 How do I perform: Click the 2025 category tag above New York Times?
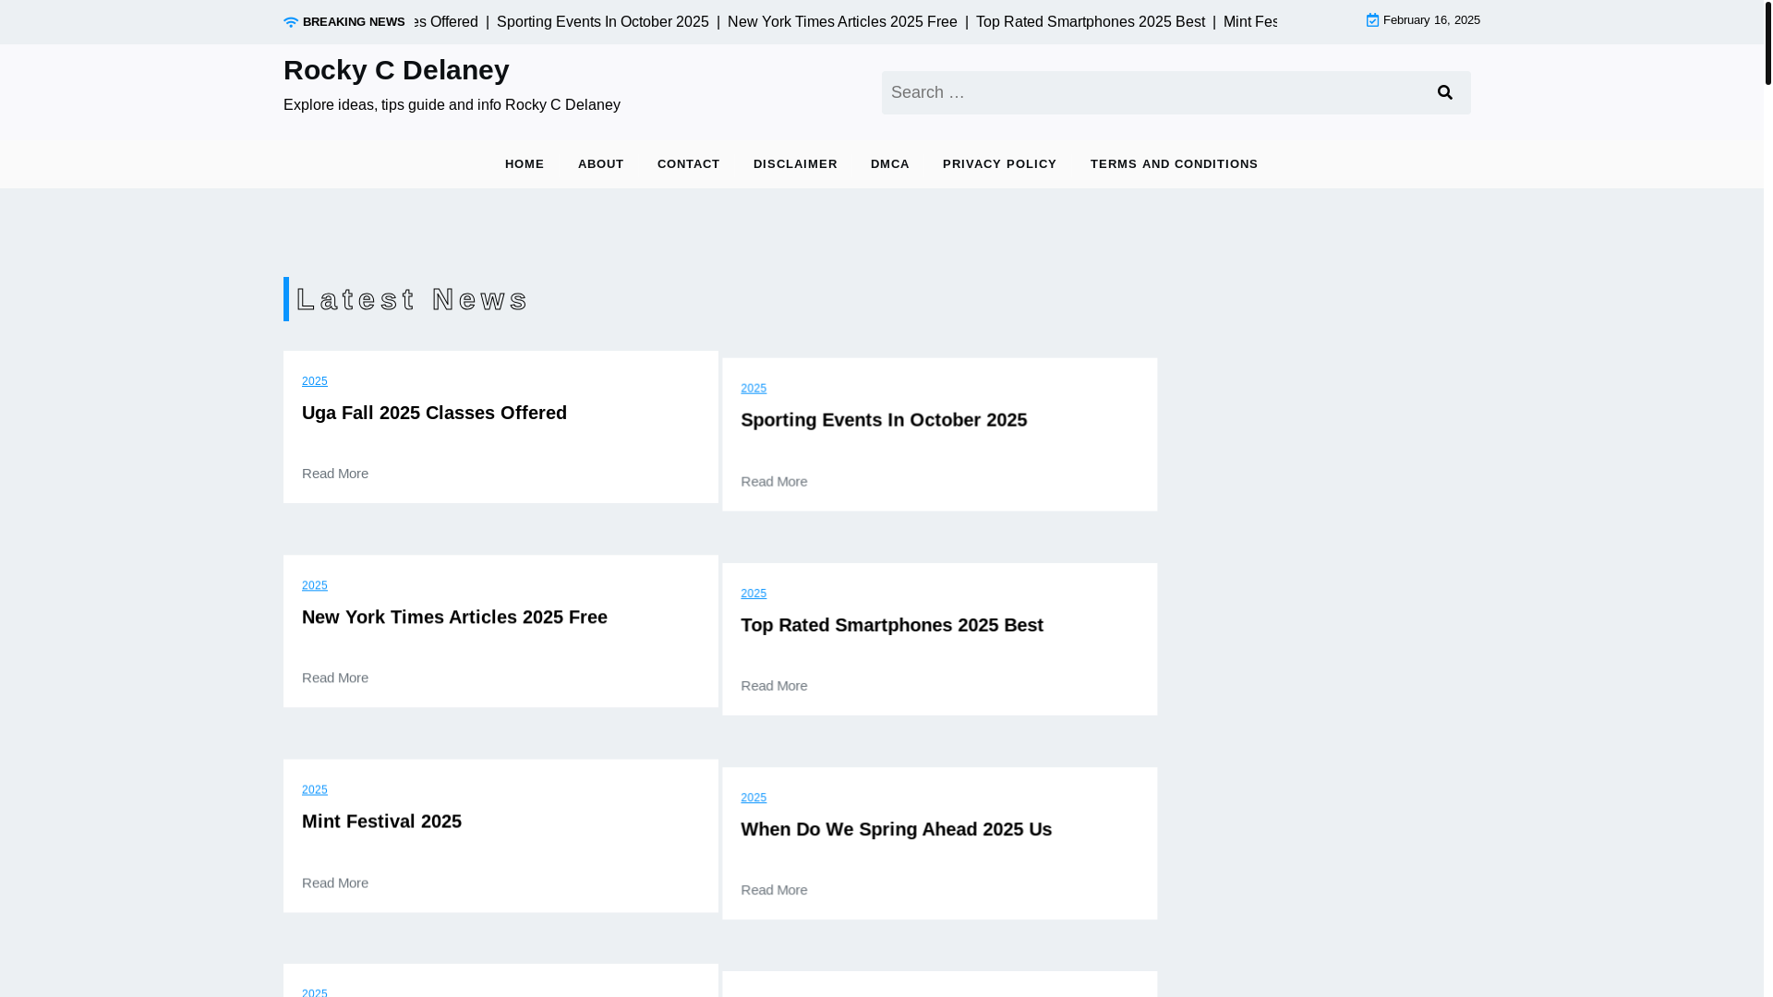[x=315, y=586]
